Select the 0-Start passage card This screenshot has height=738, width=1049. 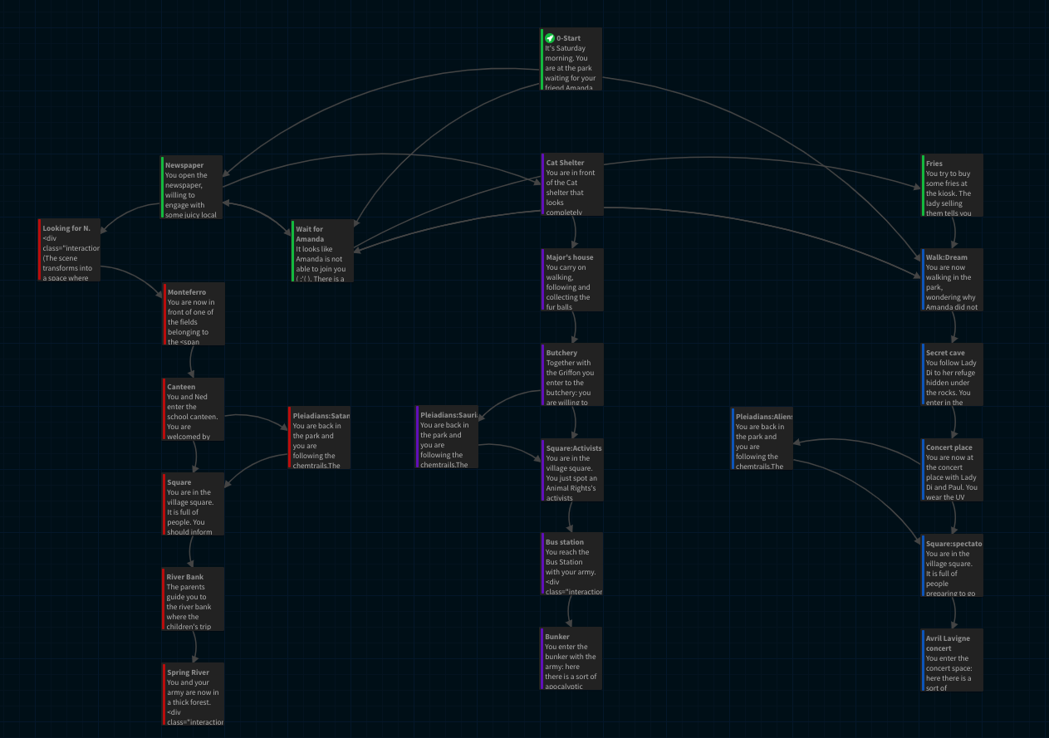(571, 63)
